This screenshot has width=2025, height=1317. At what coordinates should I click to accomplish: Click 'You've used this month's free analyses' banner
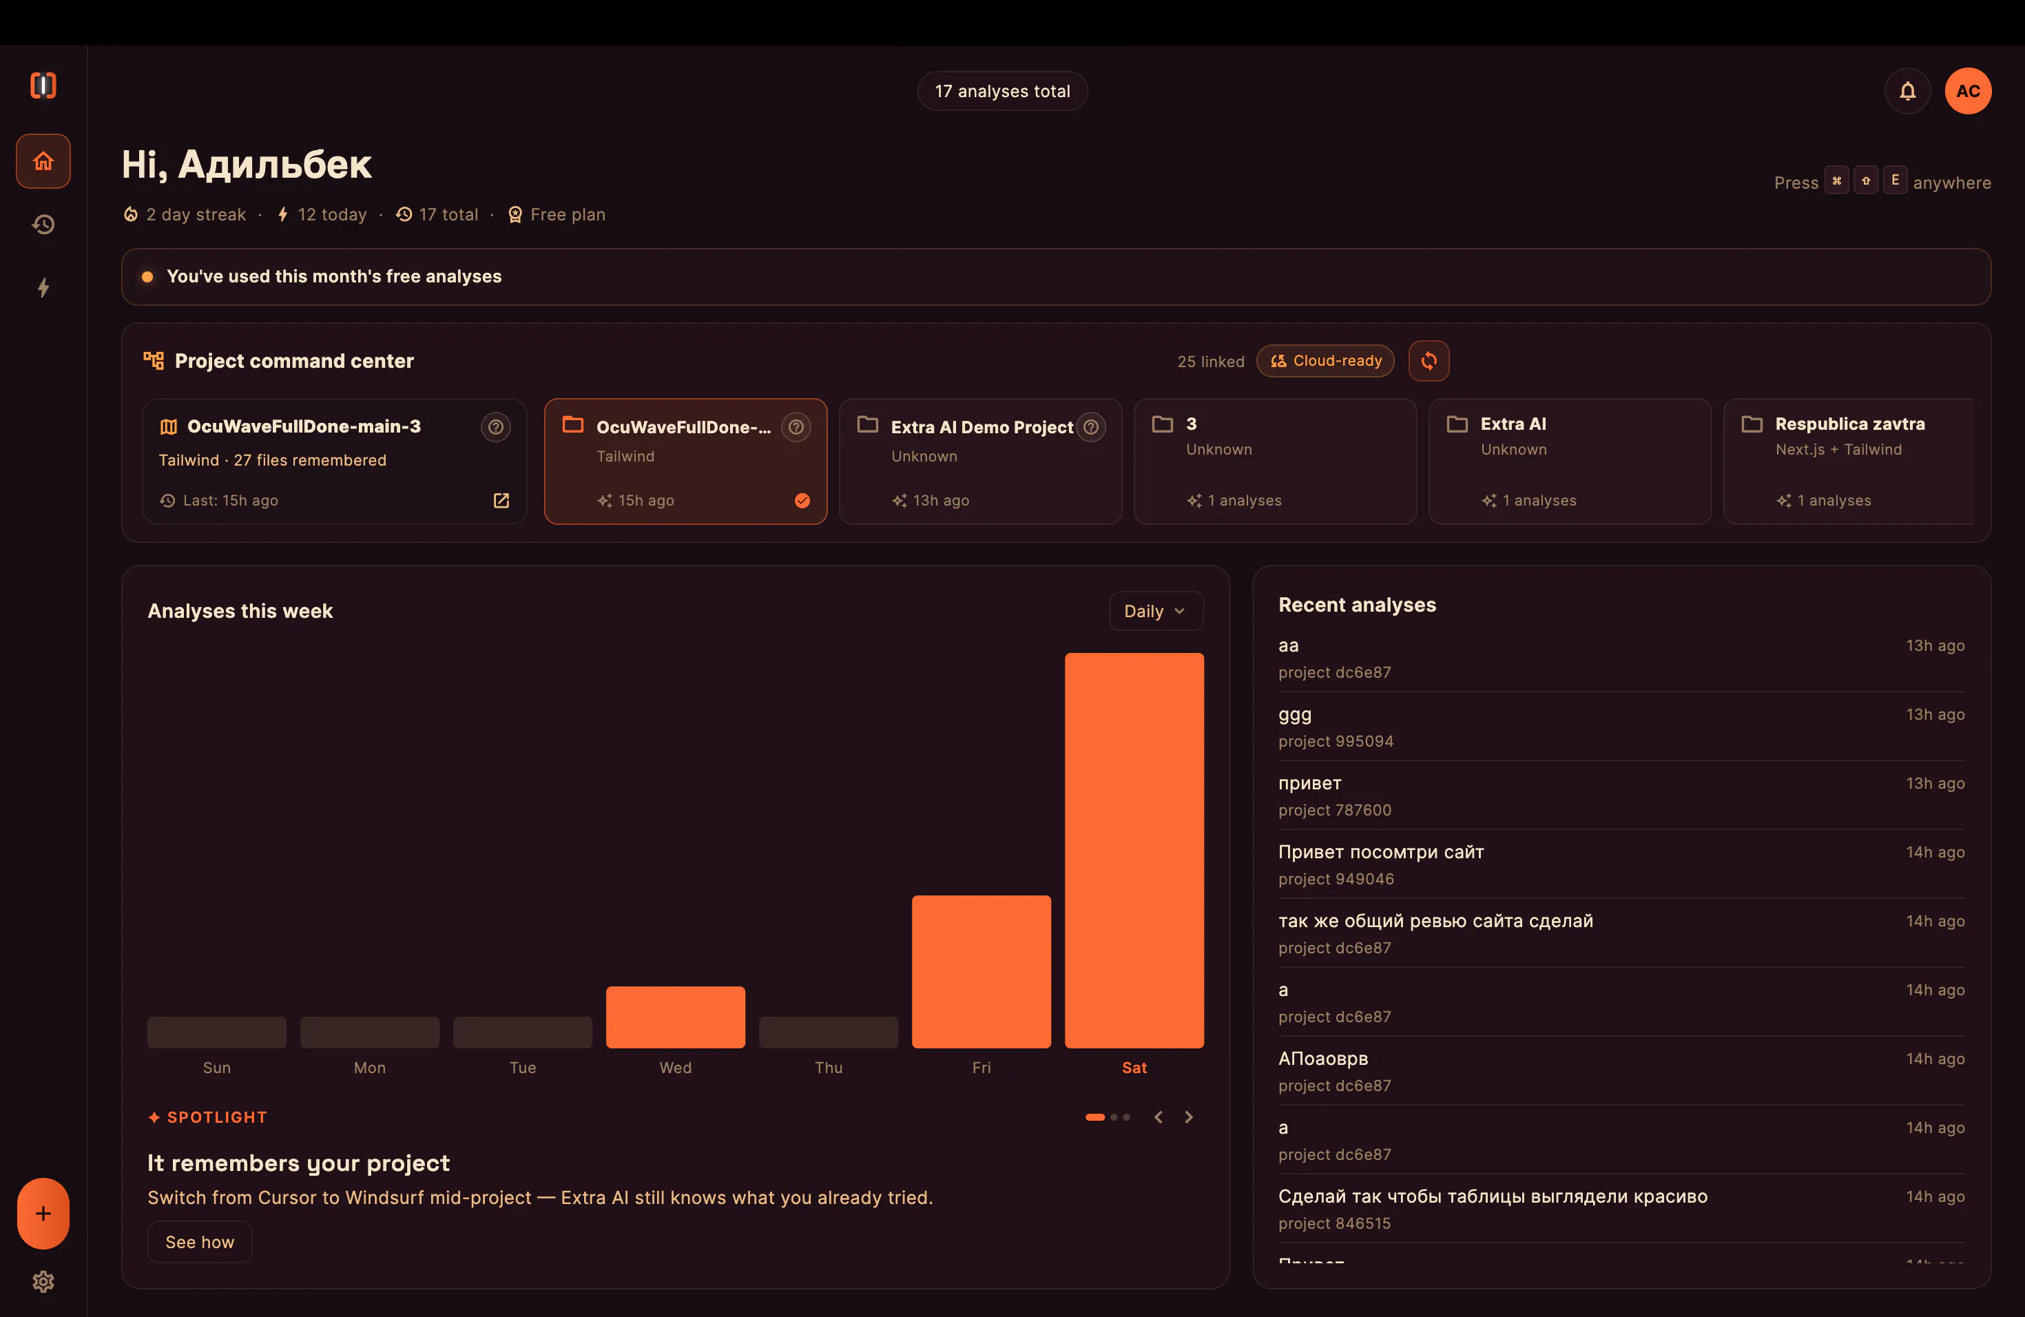1056,276
